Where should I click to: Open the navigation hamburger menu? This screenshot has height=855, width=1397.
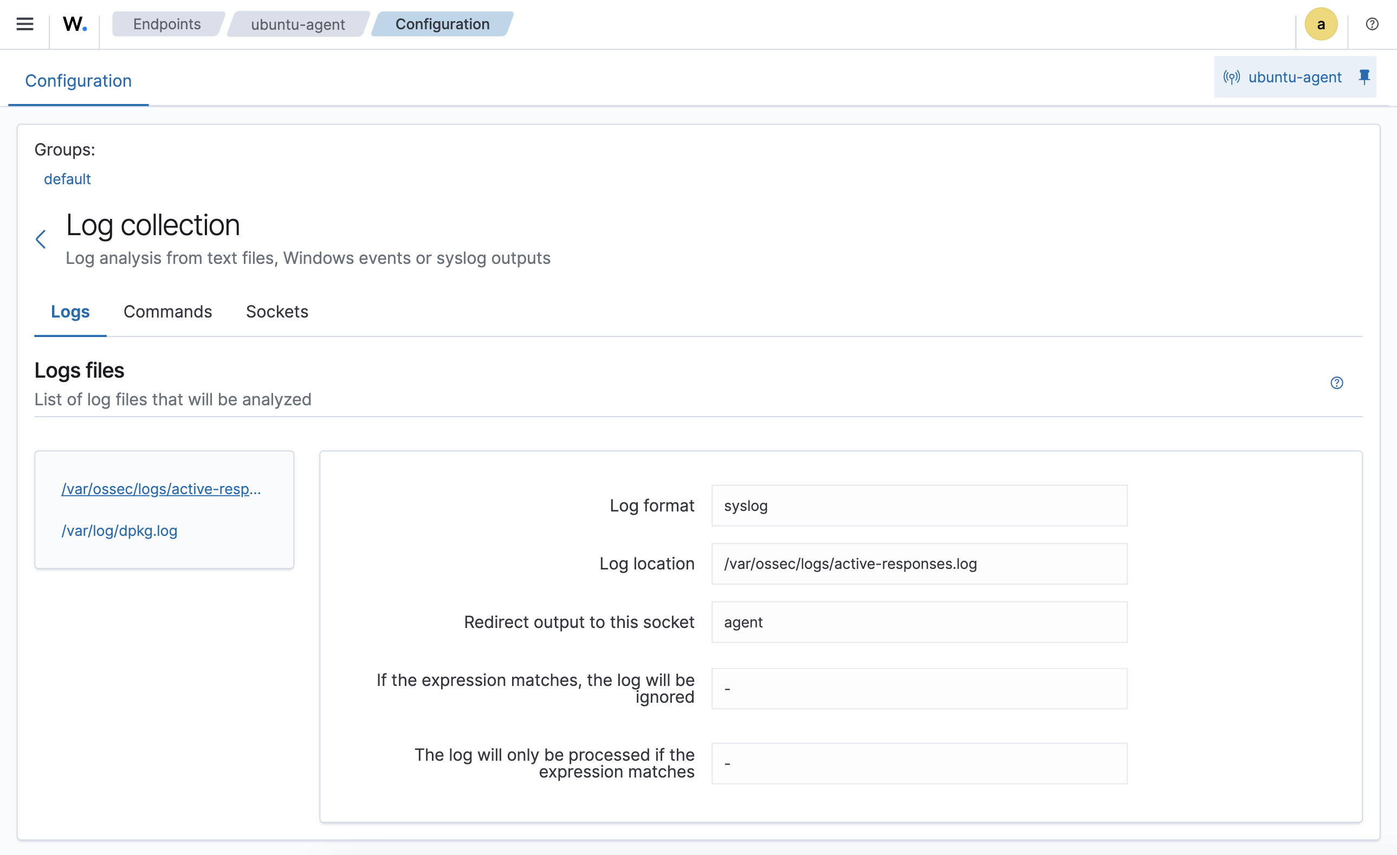click(x=24, y=24)
